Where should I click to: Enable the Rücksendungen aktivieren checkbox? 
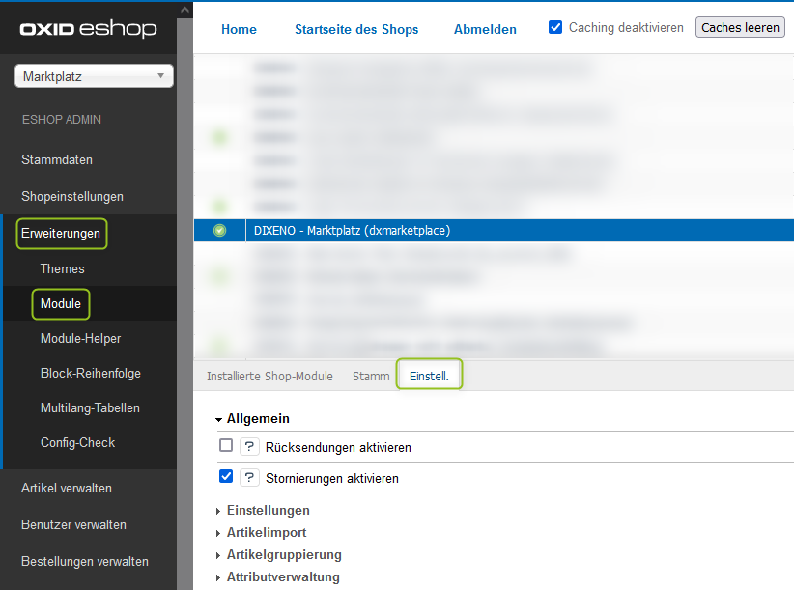pyautogui.click(x=226, y=445)
